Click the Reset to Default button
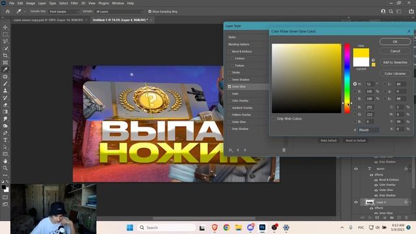416x234 pixels. (356, 140)
